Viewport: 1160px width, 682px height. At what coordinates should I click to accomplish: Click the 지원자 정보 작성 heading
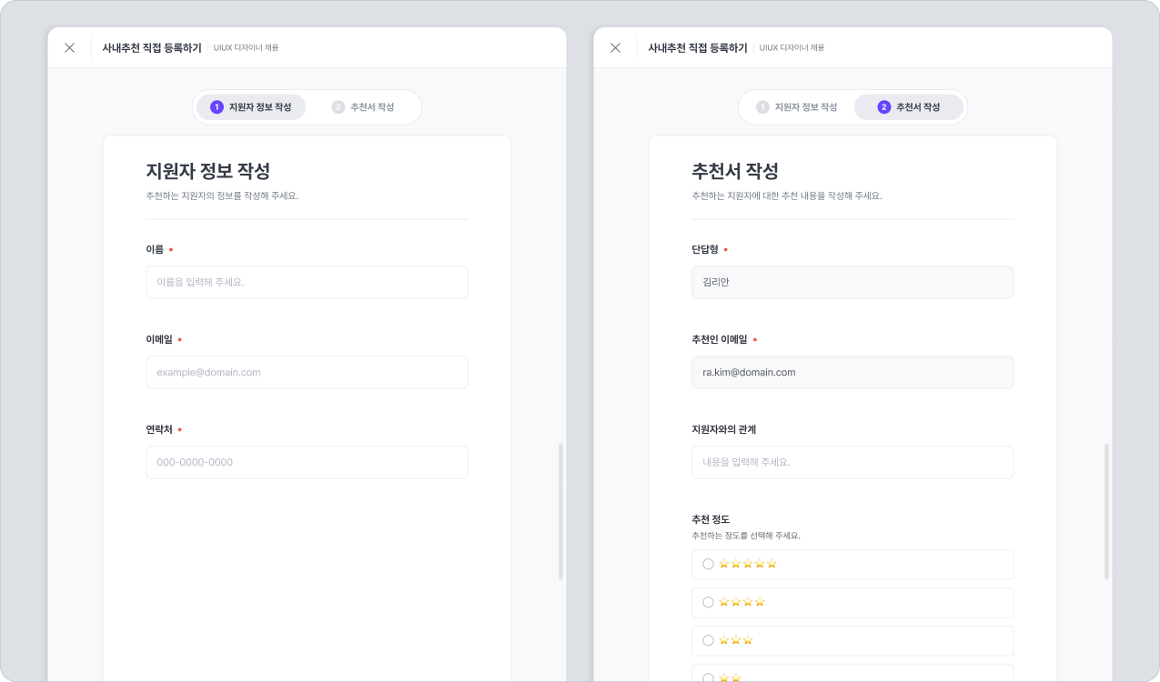[x=207, y=171]
